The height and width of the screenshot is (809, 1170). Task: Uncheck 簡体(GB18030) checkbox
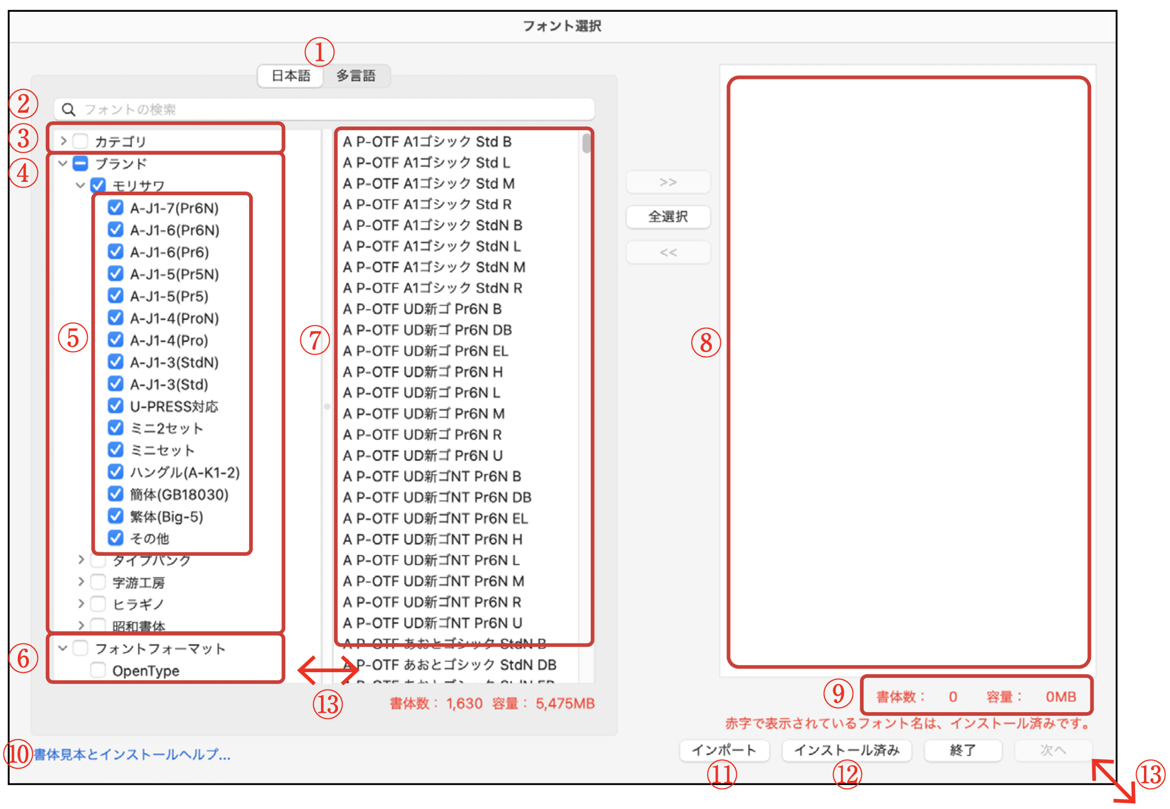coord(115,494)
